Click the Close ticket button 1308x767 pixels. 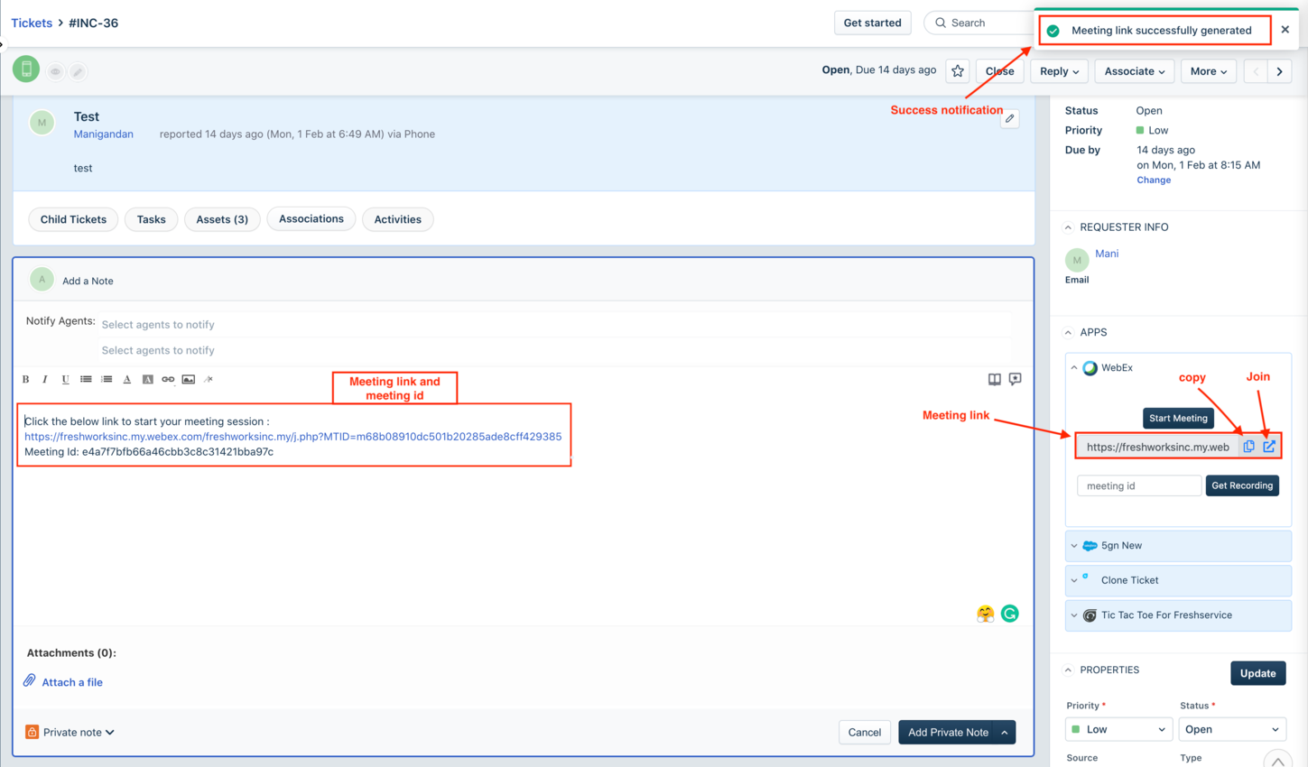click(999, 71)
